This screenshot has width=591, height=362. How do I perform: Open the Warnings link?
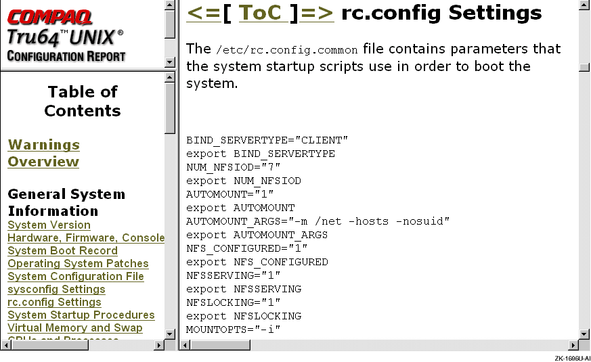[x=43, y=145]
